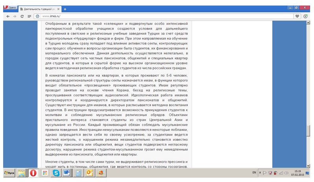This screenshot has height=182, width=314.
Task: Click text starting 'Отобранным в результате'
Action: coord(116,46)
